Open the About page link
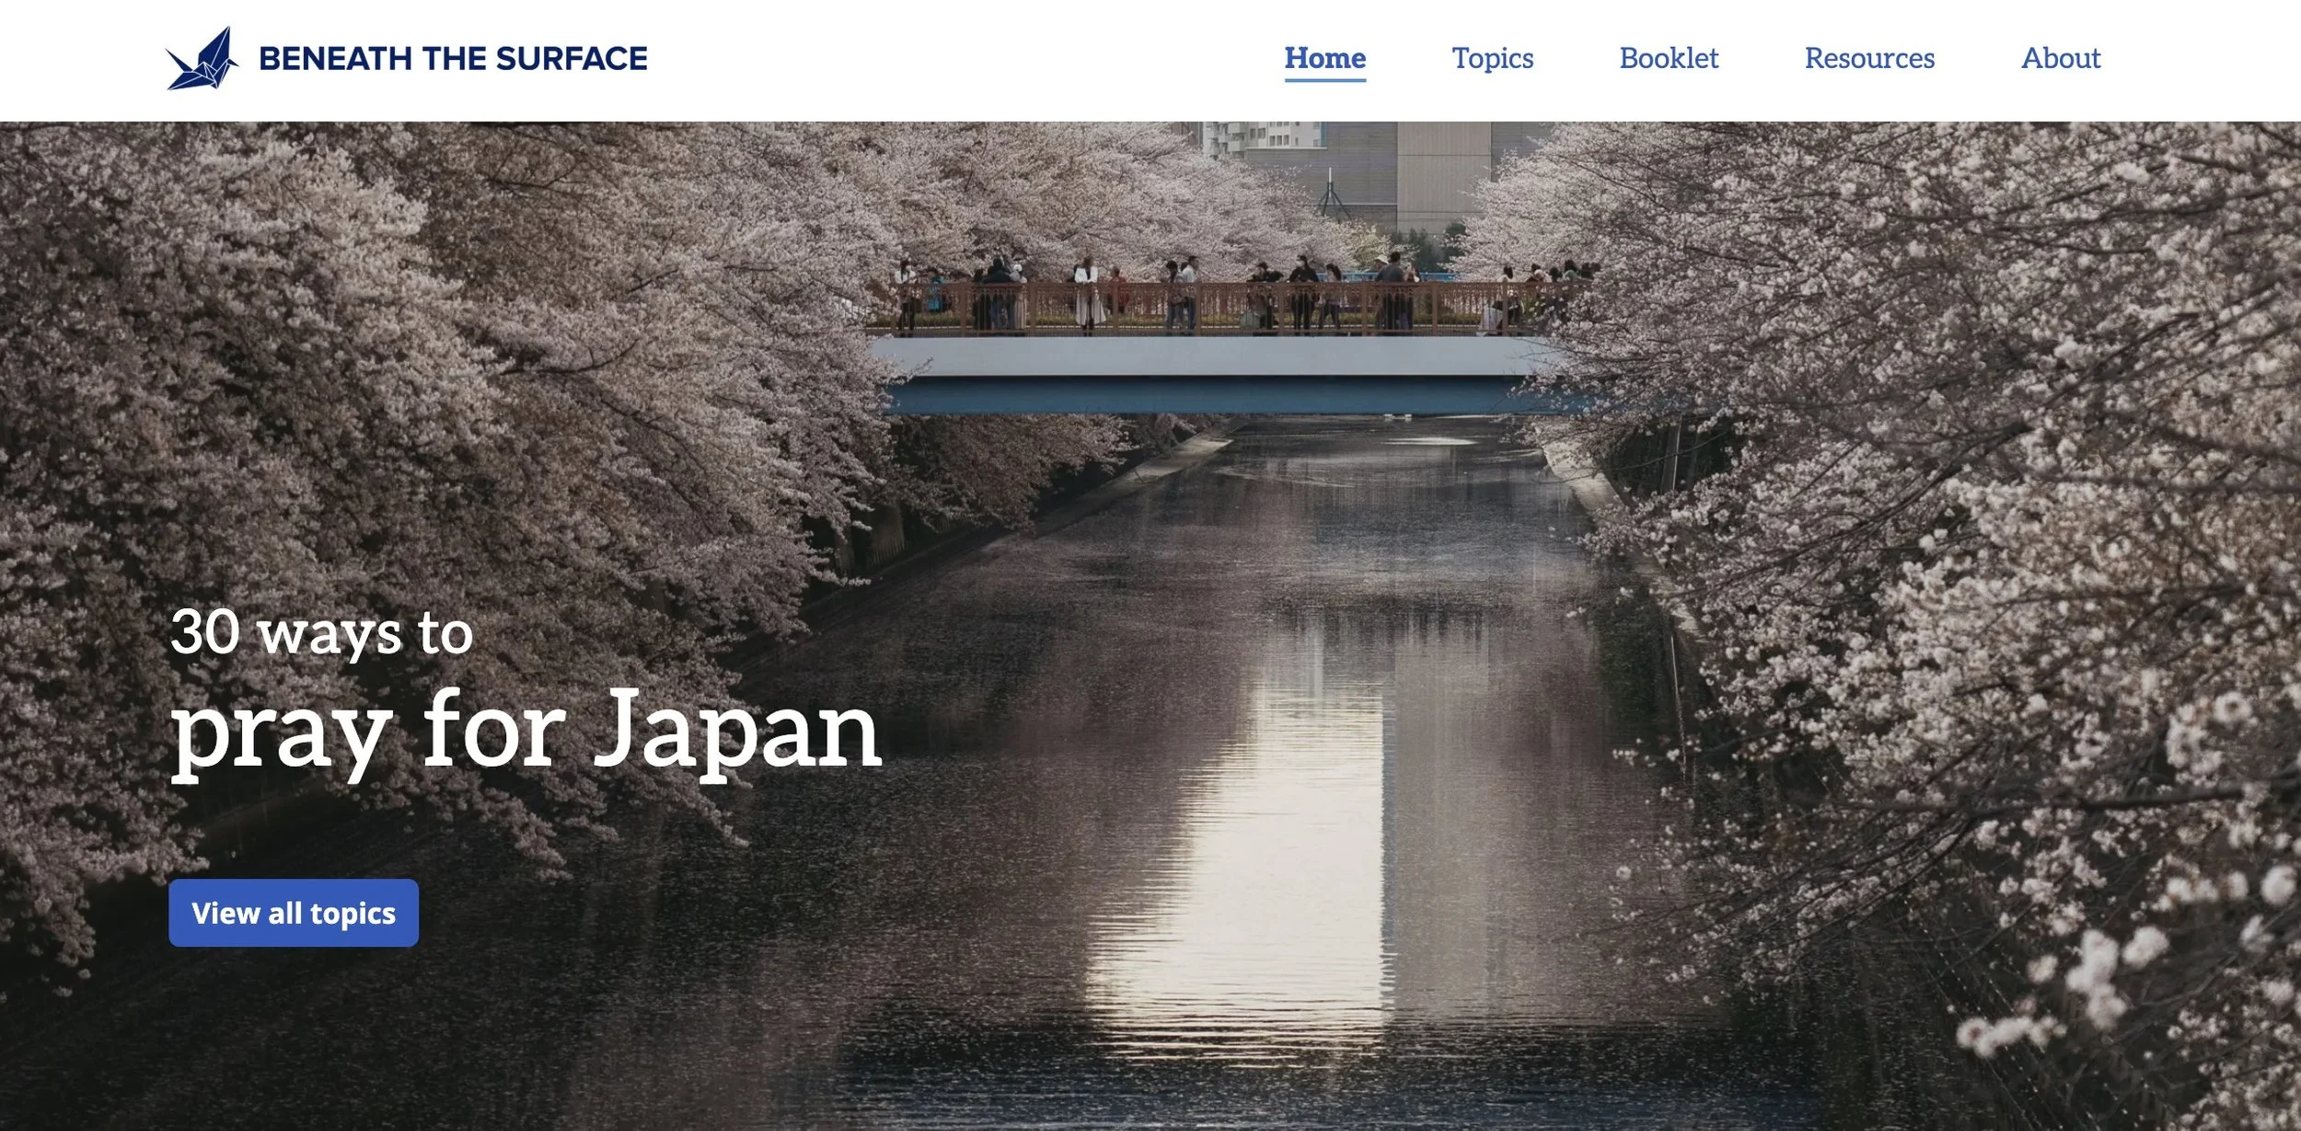The height and width of the screenshot is (1131, 2301). click(2060, 58)
